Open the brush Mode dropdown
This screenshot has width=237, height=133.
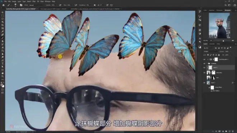click(37, 5)
